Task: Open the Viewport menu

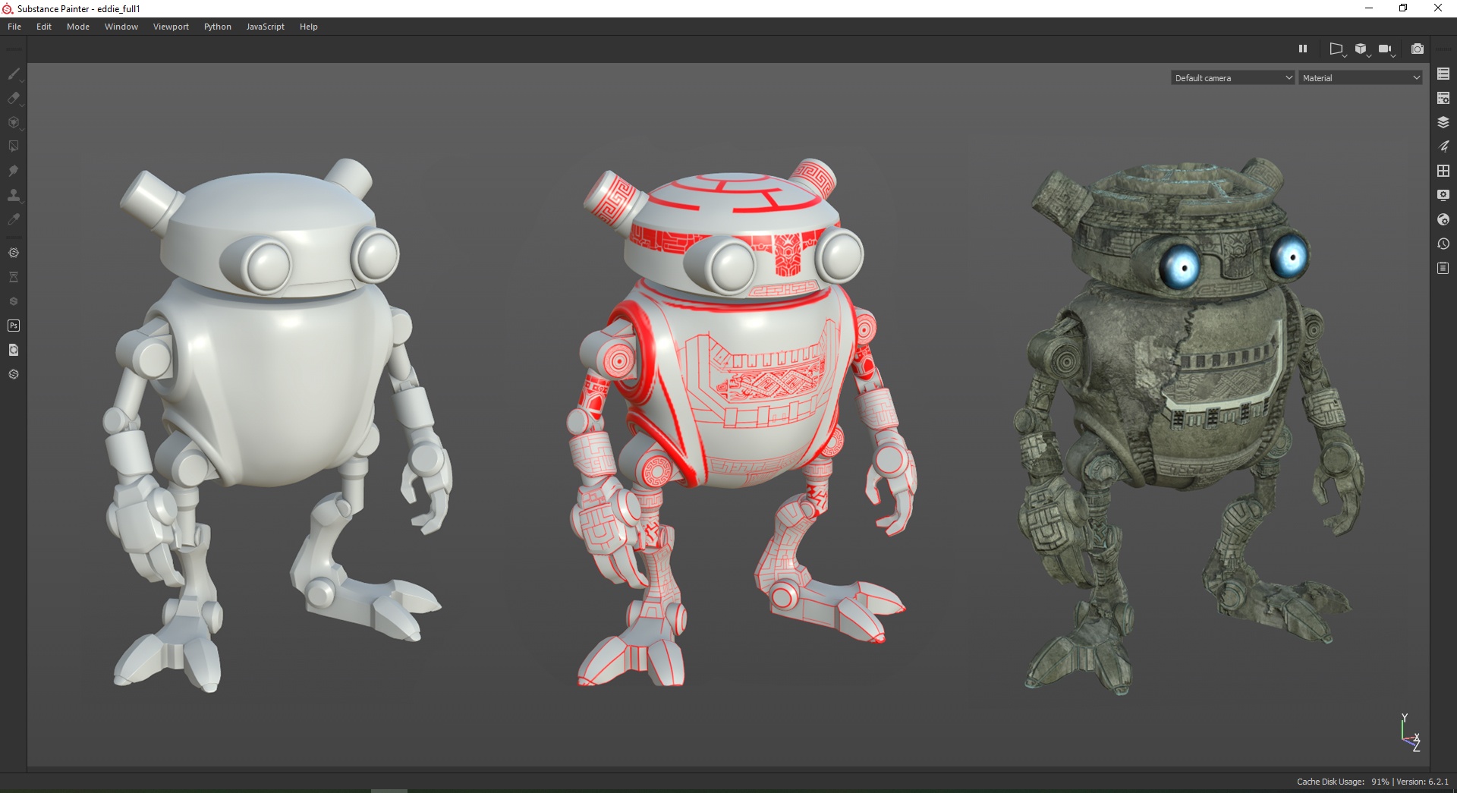Action: click(x=171, y=27)
